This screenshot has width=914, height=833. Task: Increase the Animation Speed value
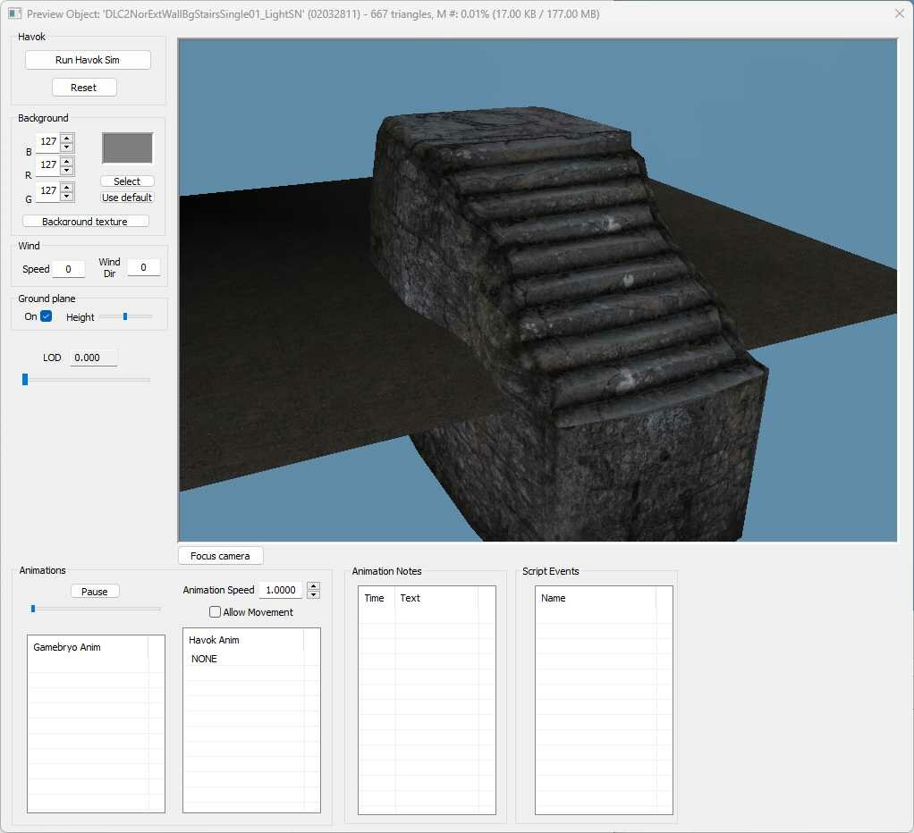(314, 586)
